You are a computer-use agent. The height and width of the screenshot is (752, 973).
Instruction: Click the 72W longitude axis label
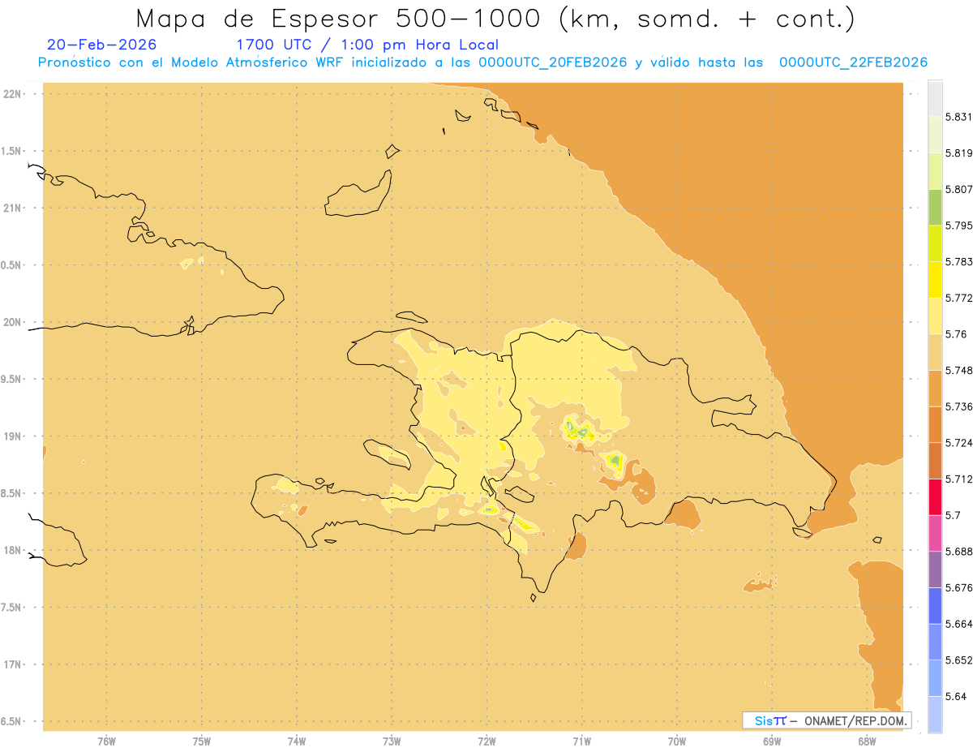(x=486, y=741)
